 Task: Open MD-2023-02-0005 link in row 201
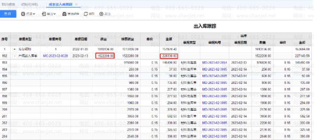[x=215, y=116]
